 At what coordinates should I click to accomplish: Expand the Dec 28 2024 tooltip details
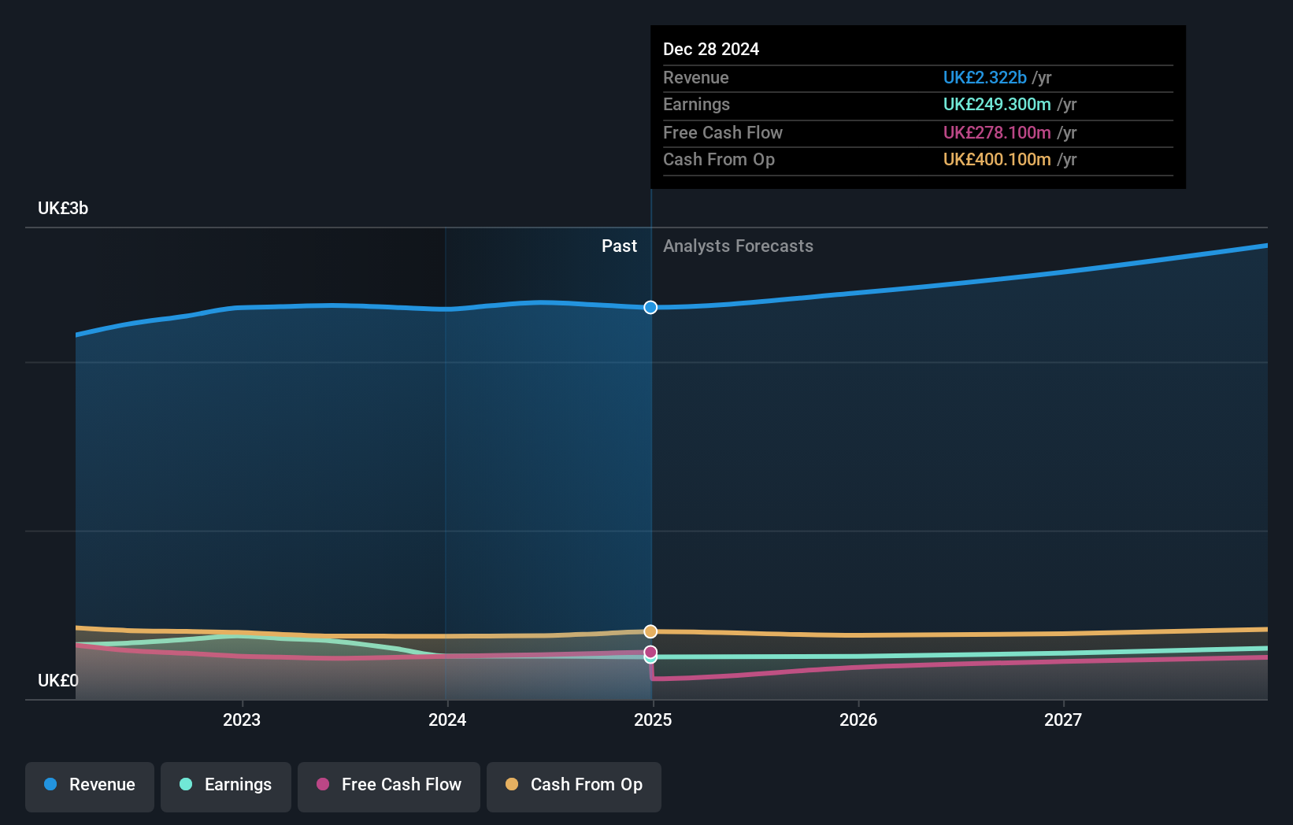(x=711, y=49)
